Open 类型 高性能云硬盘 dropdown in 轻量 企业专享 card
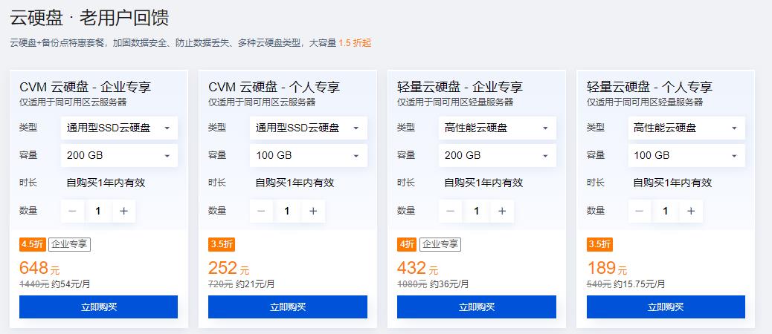This screenshot has height=334, width=772. pyautogui.click(x=498, y=128)
